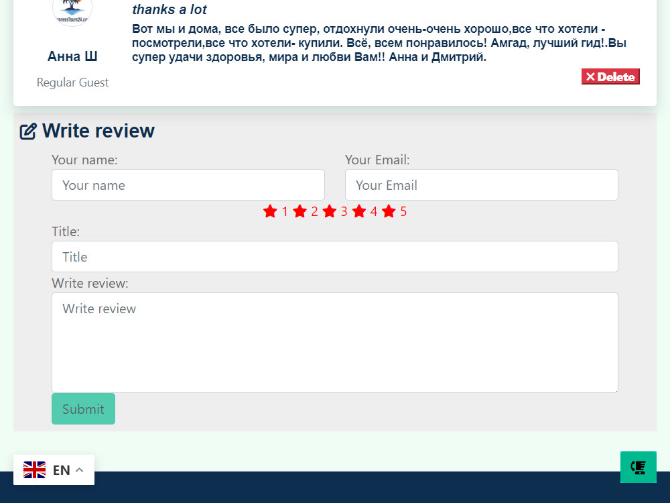Click the Write review pencil icon
Image resolution: width=670 pixels, height=503 pixels.
[28, 131]
